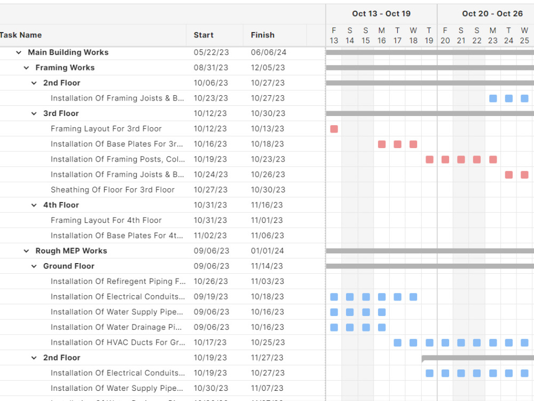Select Friday 13 day header
The width and height of the screenshot is (534, 401).
click(x=334, y=35)
